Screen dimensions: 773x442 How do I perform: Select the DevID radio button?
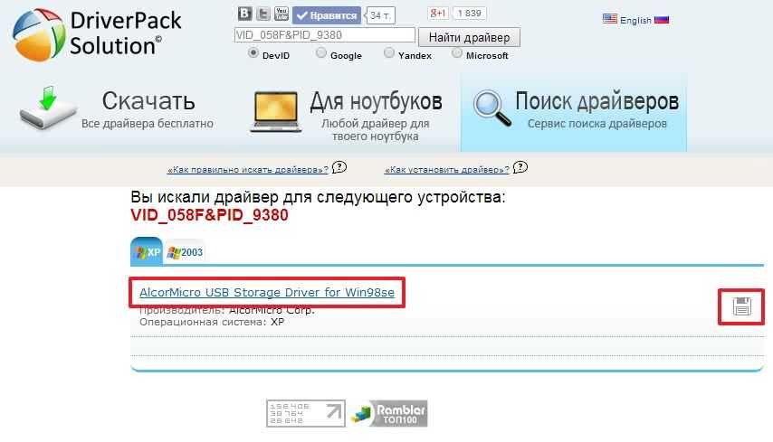[253, 53]
